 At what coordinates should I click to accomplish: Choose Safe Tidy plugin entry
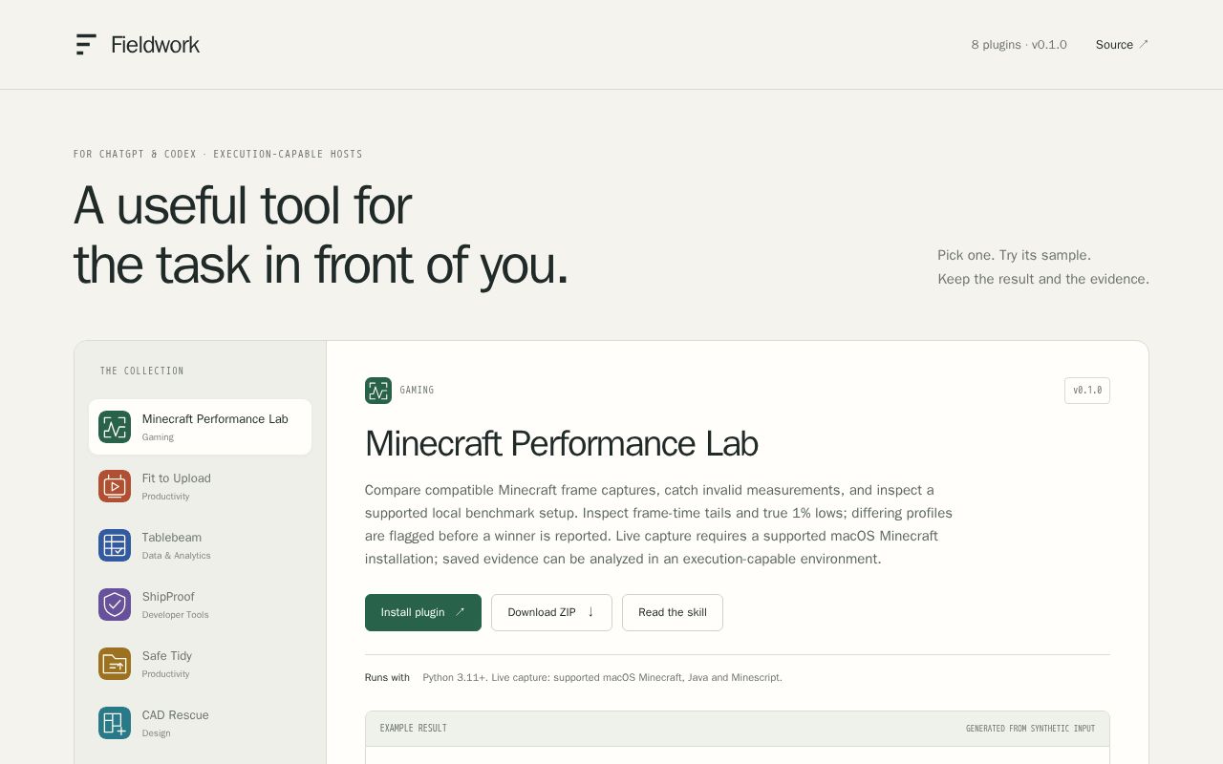200,664
